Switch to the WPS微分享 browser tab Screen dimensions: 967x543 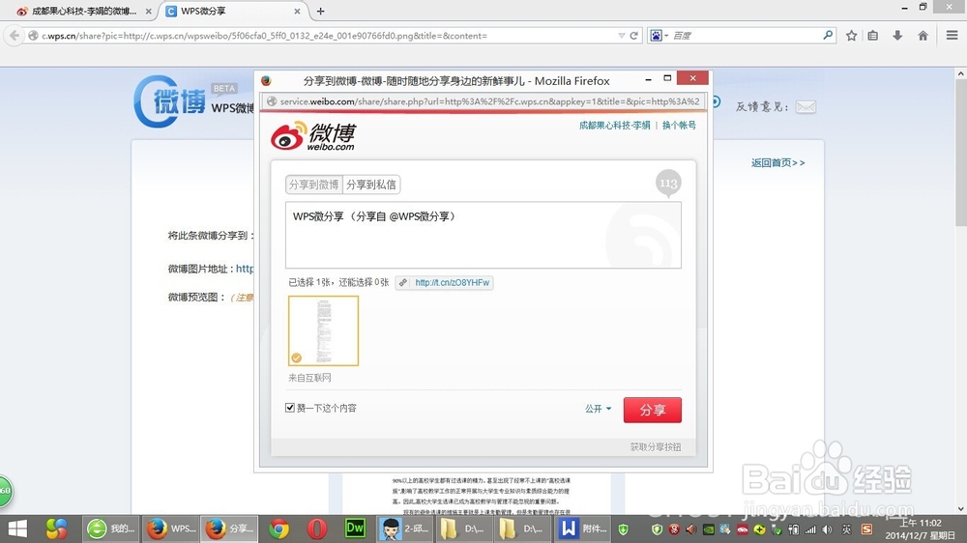click(x=225, y=11)
